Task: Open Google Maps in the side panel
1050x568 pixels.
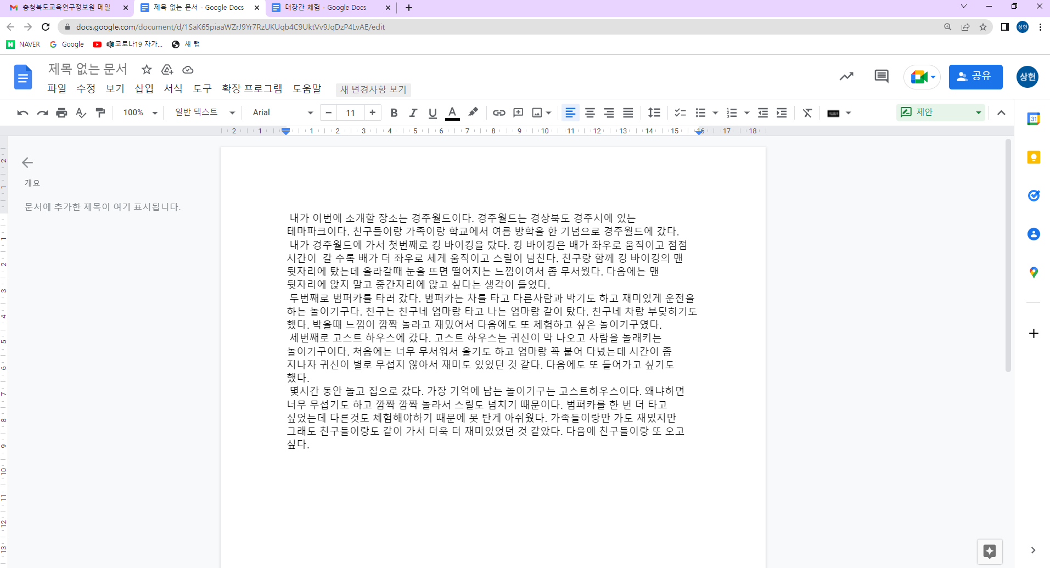Action: coord(1034,273)
